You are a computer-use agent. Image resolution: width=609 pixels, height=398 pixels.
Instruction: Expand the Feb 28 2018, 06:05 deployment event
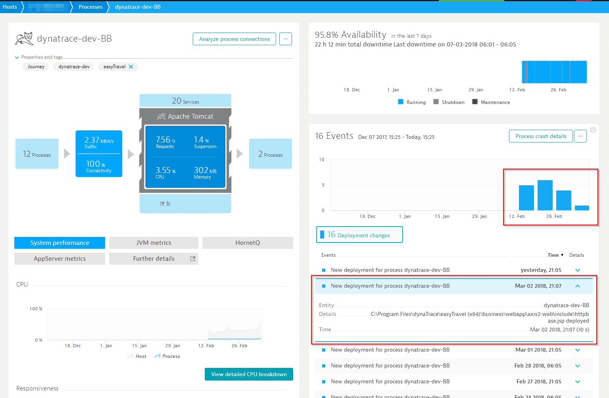pyautogui.click(x=578, y=365)
